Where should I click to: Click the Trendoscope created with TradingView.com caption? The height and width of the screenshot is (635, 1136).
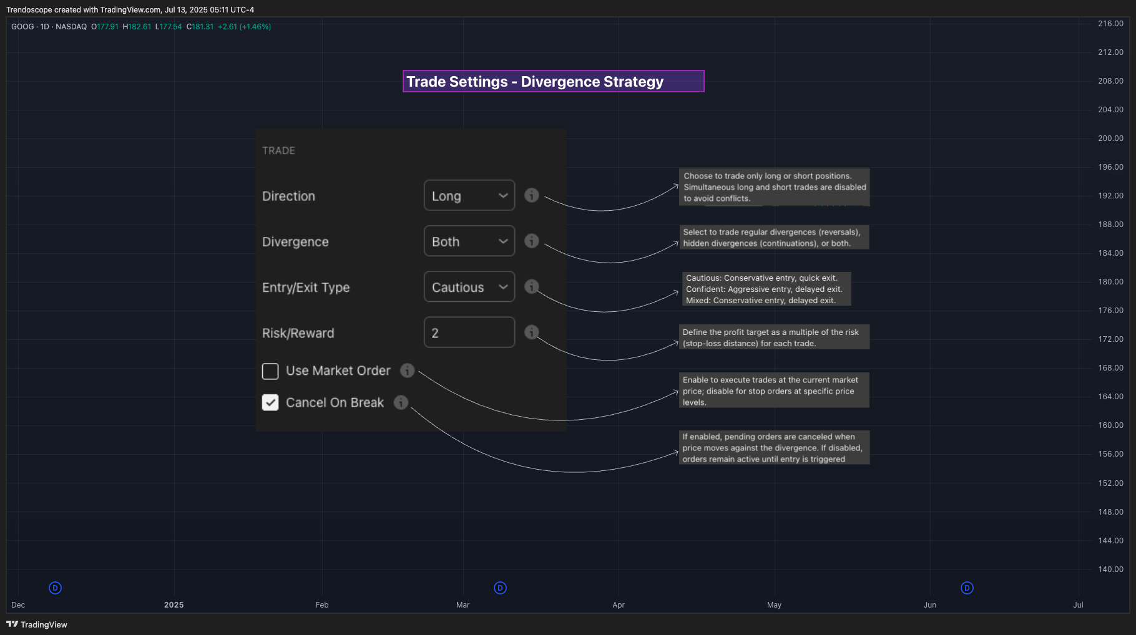coord(130,10)
